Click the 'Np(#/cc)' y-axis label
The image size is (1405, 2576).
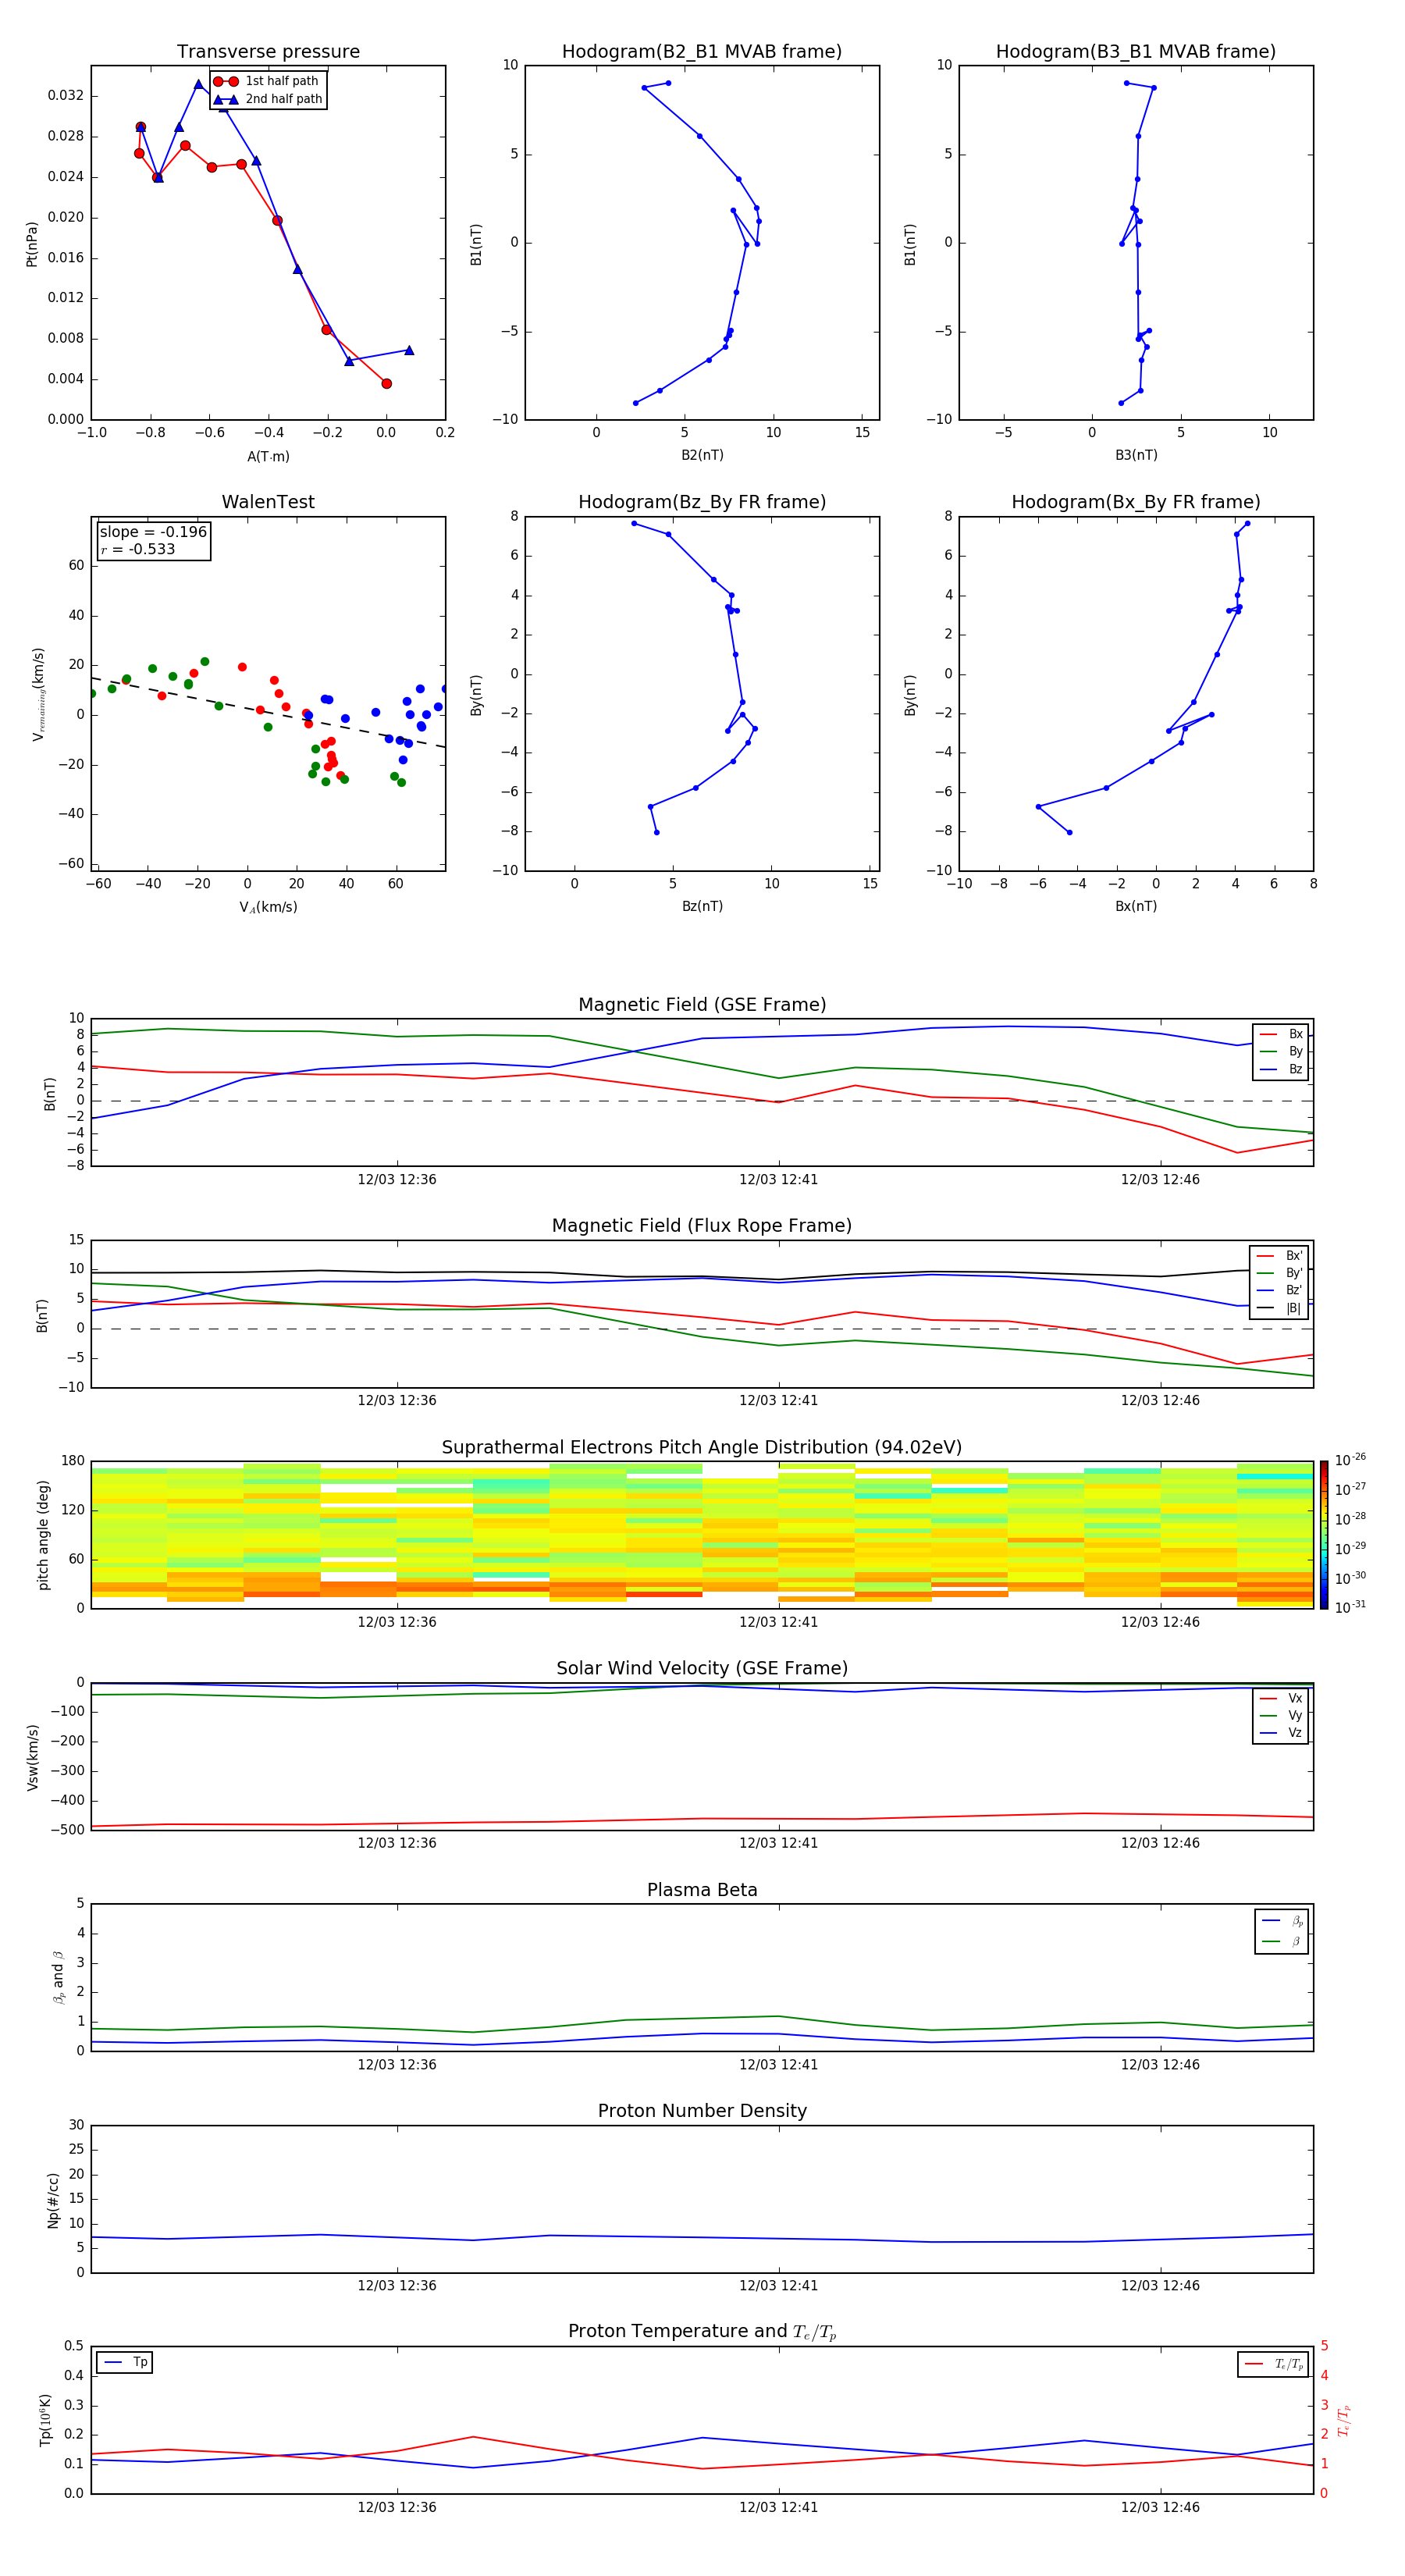tap(52, 2199)
